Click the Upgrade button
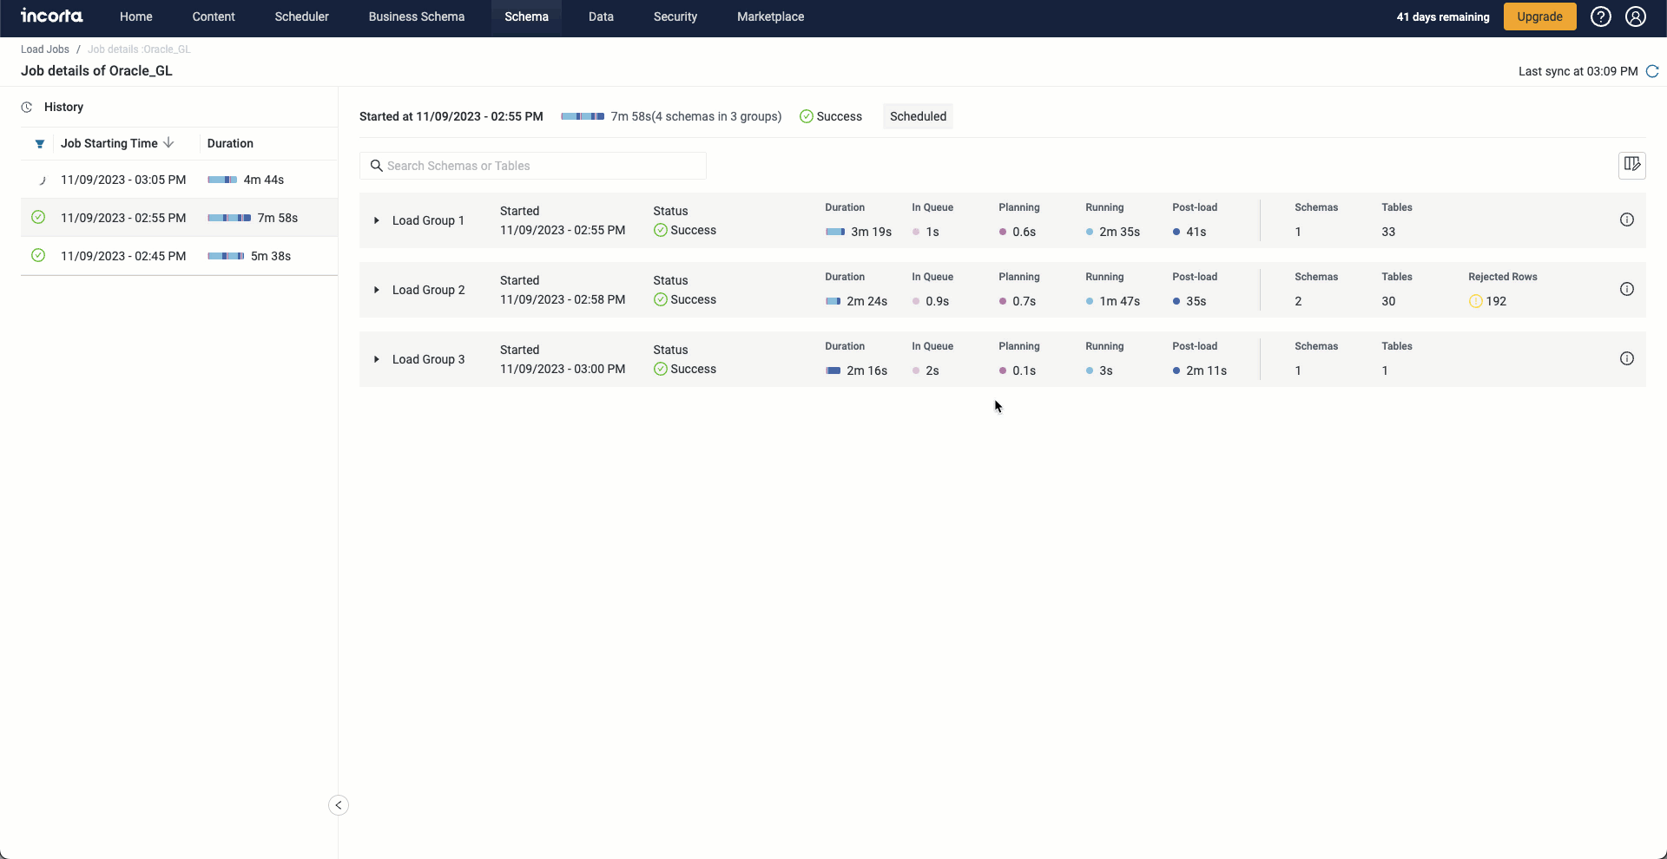Screen dimensions: 1667x859 (1540, 16)
